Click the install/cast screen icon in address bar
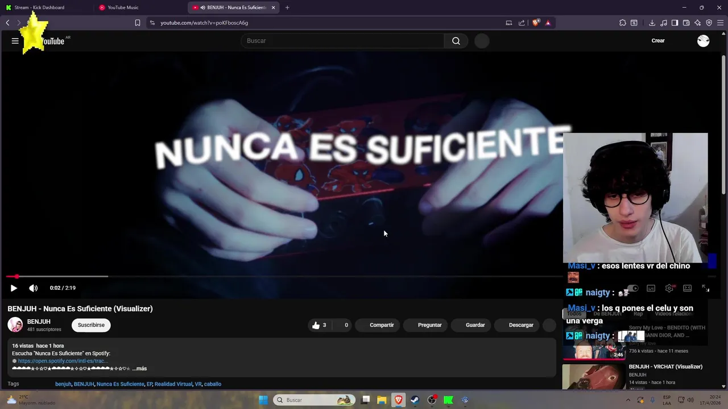The width and height of the screenshot is (728, 409). tap(508, 23)
